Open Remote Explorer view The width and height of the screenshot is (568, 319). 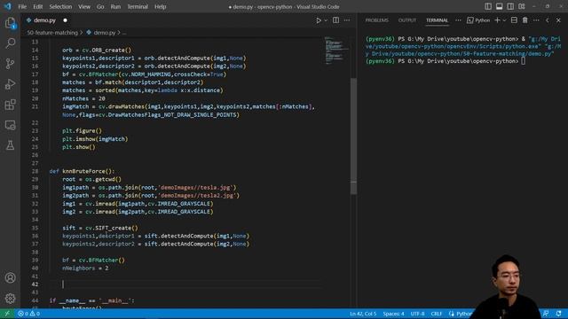point(10,125)
